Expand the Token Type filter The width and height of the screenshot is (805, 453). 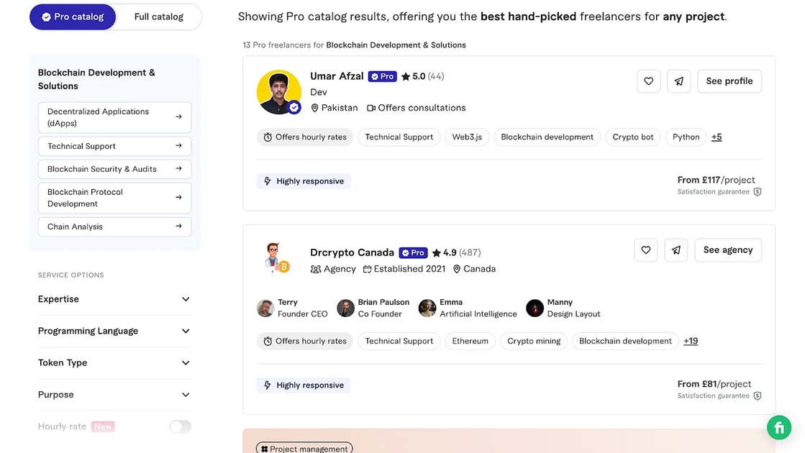pos(114,362)
